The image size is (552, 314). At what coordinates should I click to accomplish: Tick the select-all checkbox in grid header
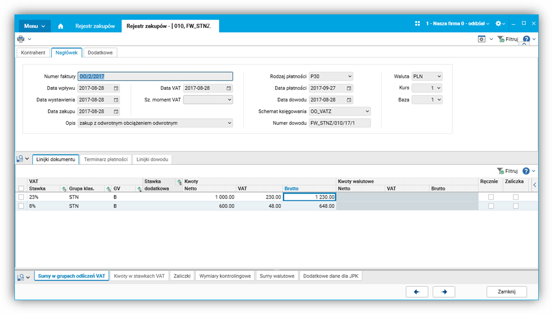tap(21, 189)
